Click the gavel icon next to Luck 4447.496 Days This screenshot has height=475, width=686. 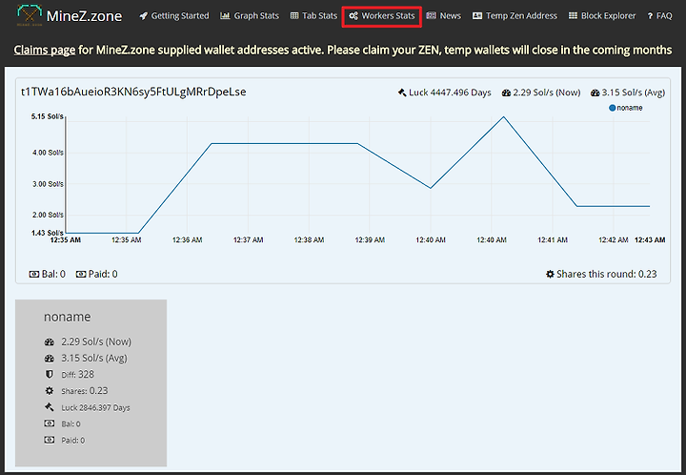402,93
